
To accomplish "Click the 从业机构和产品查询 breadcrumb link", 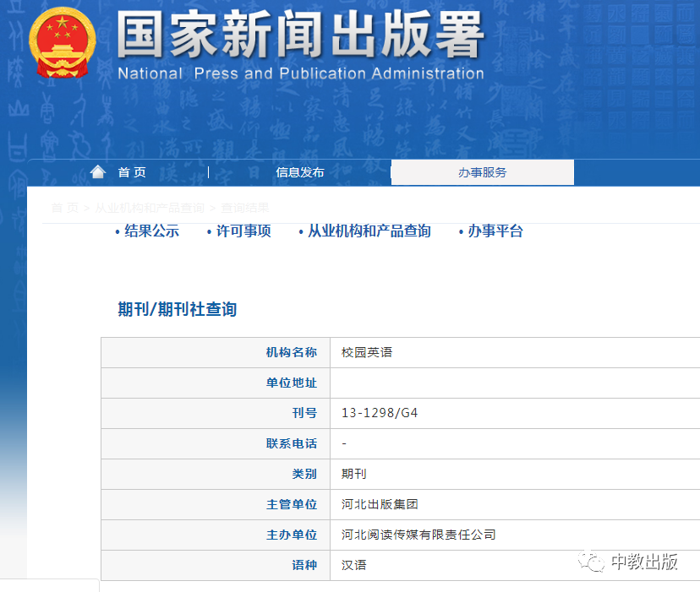I will 150,208.
